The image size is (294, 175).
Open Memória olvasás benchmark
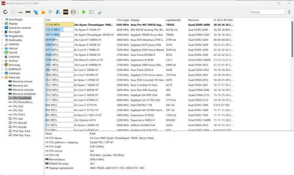point(22,81)
